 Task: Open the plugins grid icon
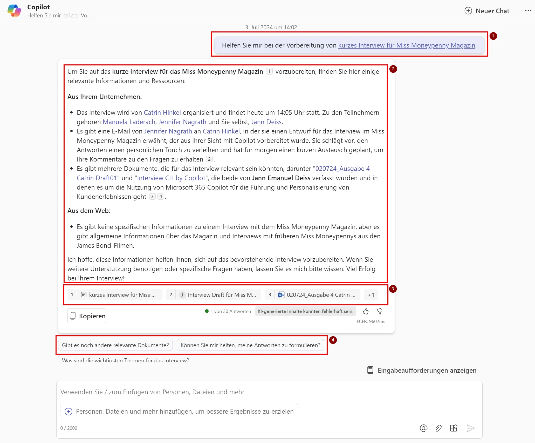point(454,428)
